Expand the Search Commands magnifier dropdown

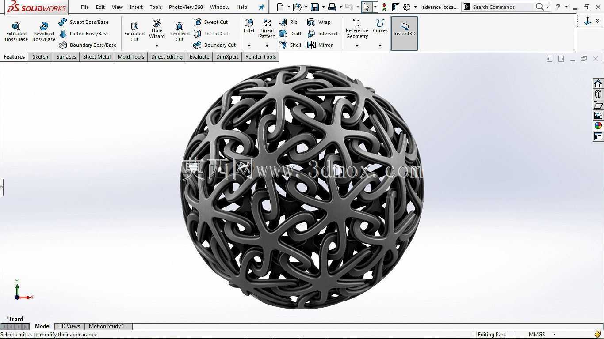pyautogui.click(x=547, y=7)
